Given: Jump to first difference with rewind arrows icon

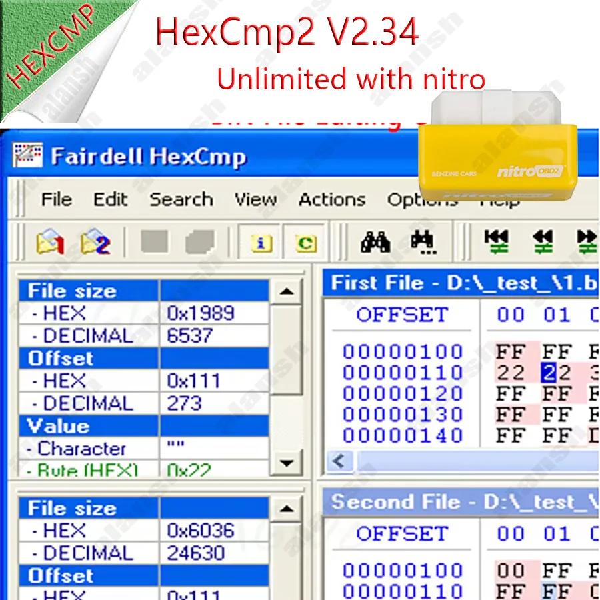Looking at the screenshot, I should (x=497, y=241).
